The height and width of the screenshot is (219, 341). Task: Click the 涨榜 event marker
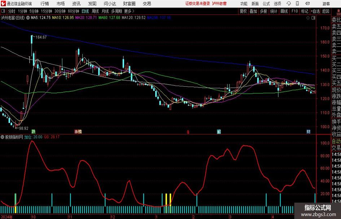coord(78,131)
